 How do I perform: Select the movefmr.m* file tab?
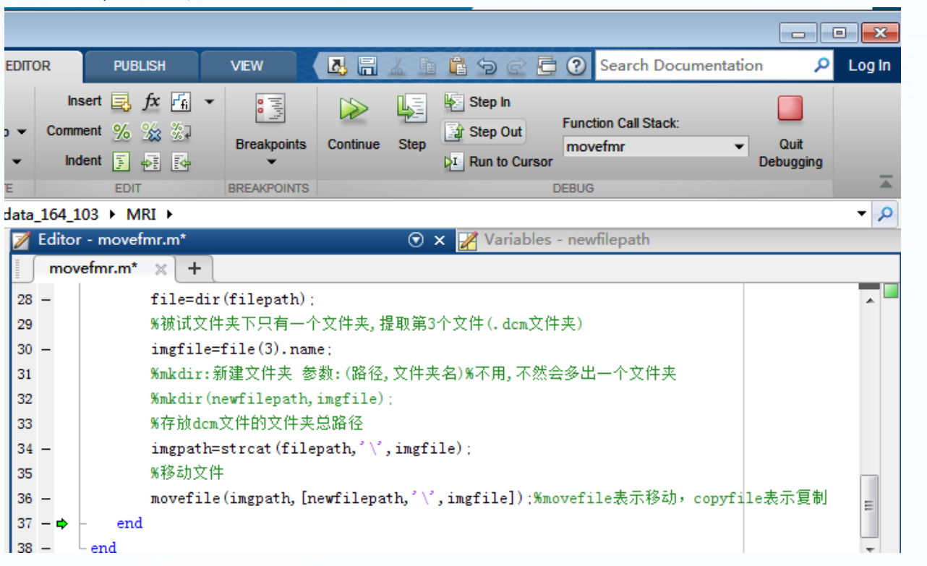click(93, 269)
